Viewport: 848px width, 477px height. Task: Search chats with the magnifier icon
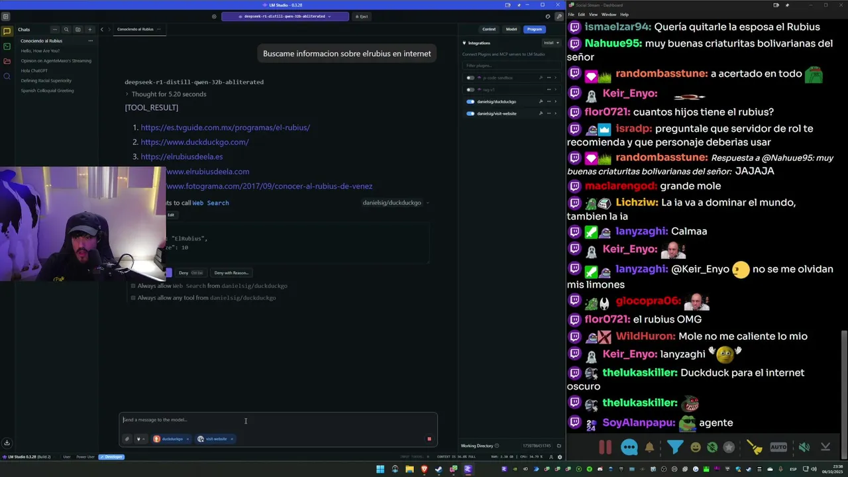tap(66, 29)
